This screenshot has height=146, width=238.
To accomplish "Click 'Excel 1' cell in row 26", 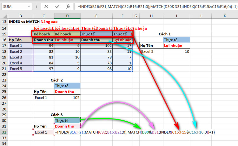I will pyautogui.click(x=43, y=98).
